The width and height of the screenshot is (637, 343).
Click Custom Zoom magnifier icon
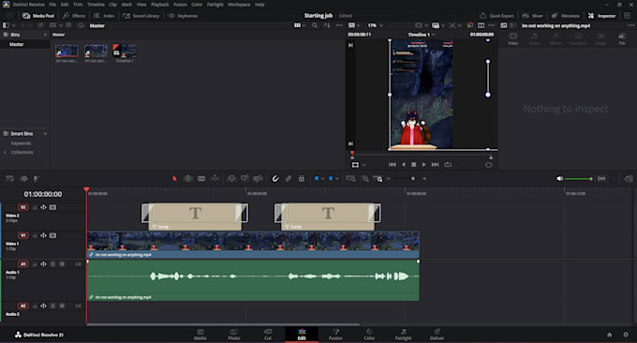[x=378, y=178]
